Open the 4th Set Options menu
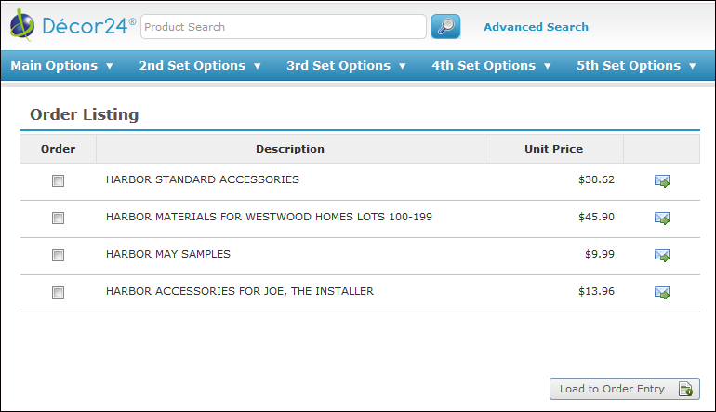 [x=491, y=66]
